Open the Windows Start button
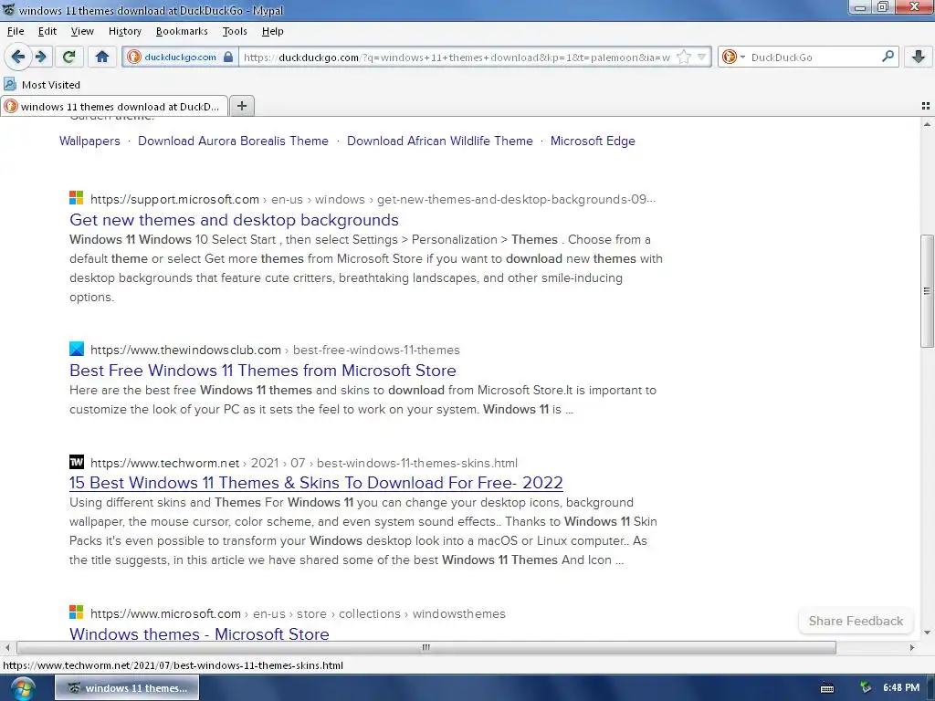Image resolution: width=935 pixels, height=701 pixels. (23, 688)
